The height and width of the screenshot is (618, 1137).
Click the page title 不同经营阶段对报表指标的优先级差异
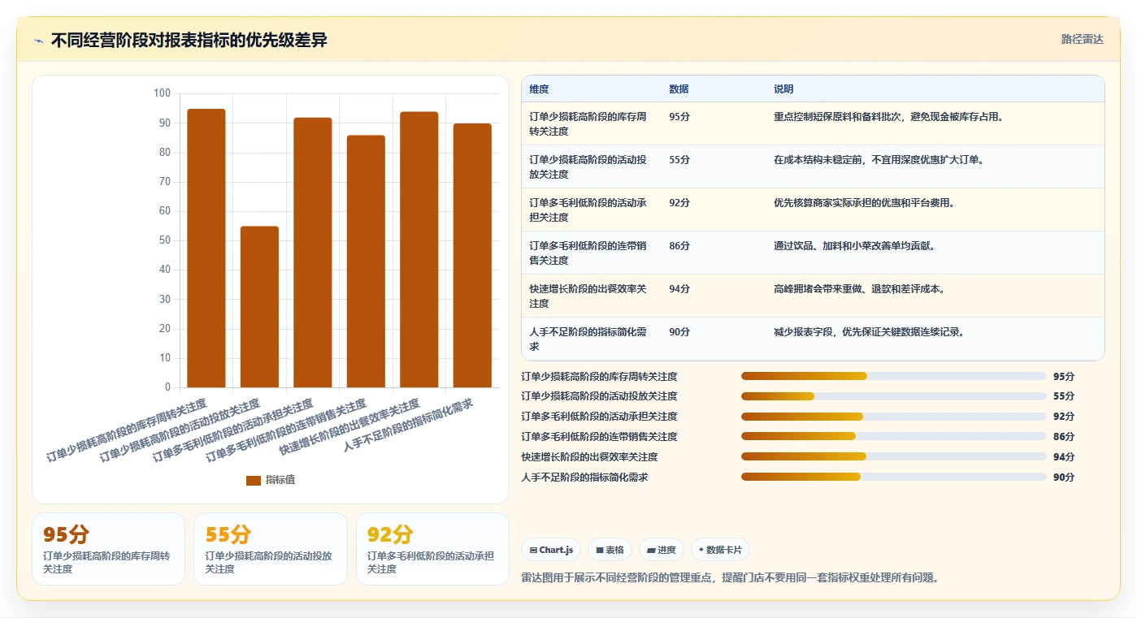pyautogui.click(x=189, y=41)
